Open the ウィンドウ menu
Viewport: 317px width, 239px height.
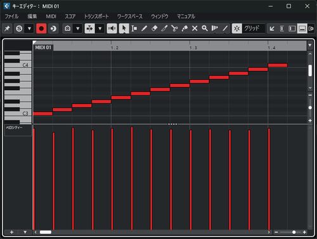point(160,16)
